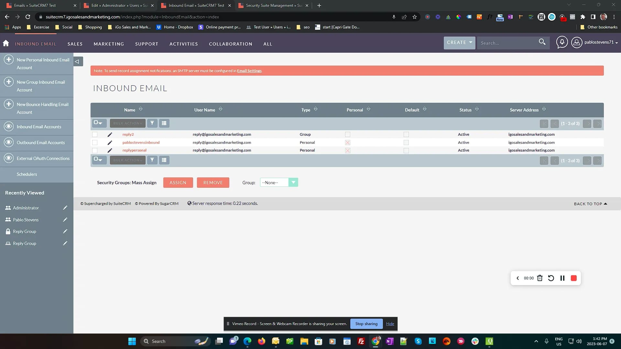Click the CRM search input field

click(x=506, y=43)
